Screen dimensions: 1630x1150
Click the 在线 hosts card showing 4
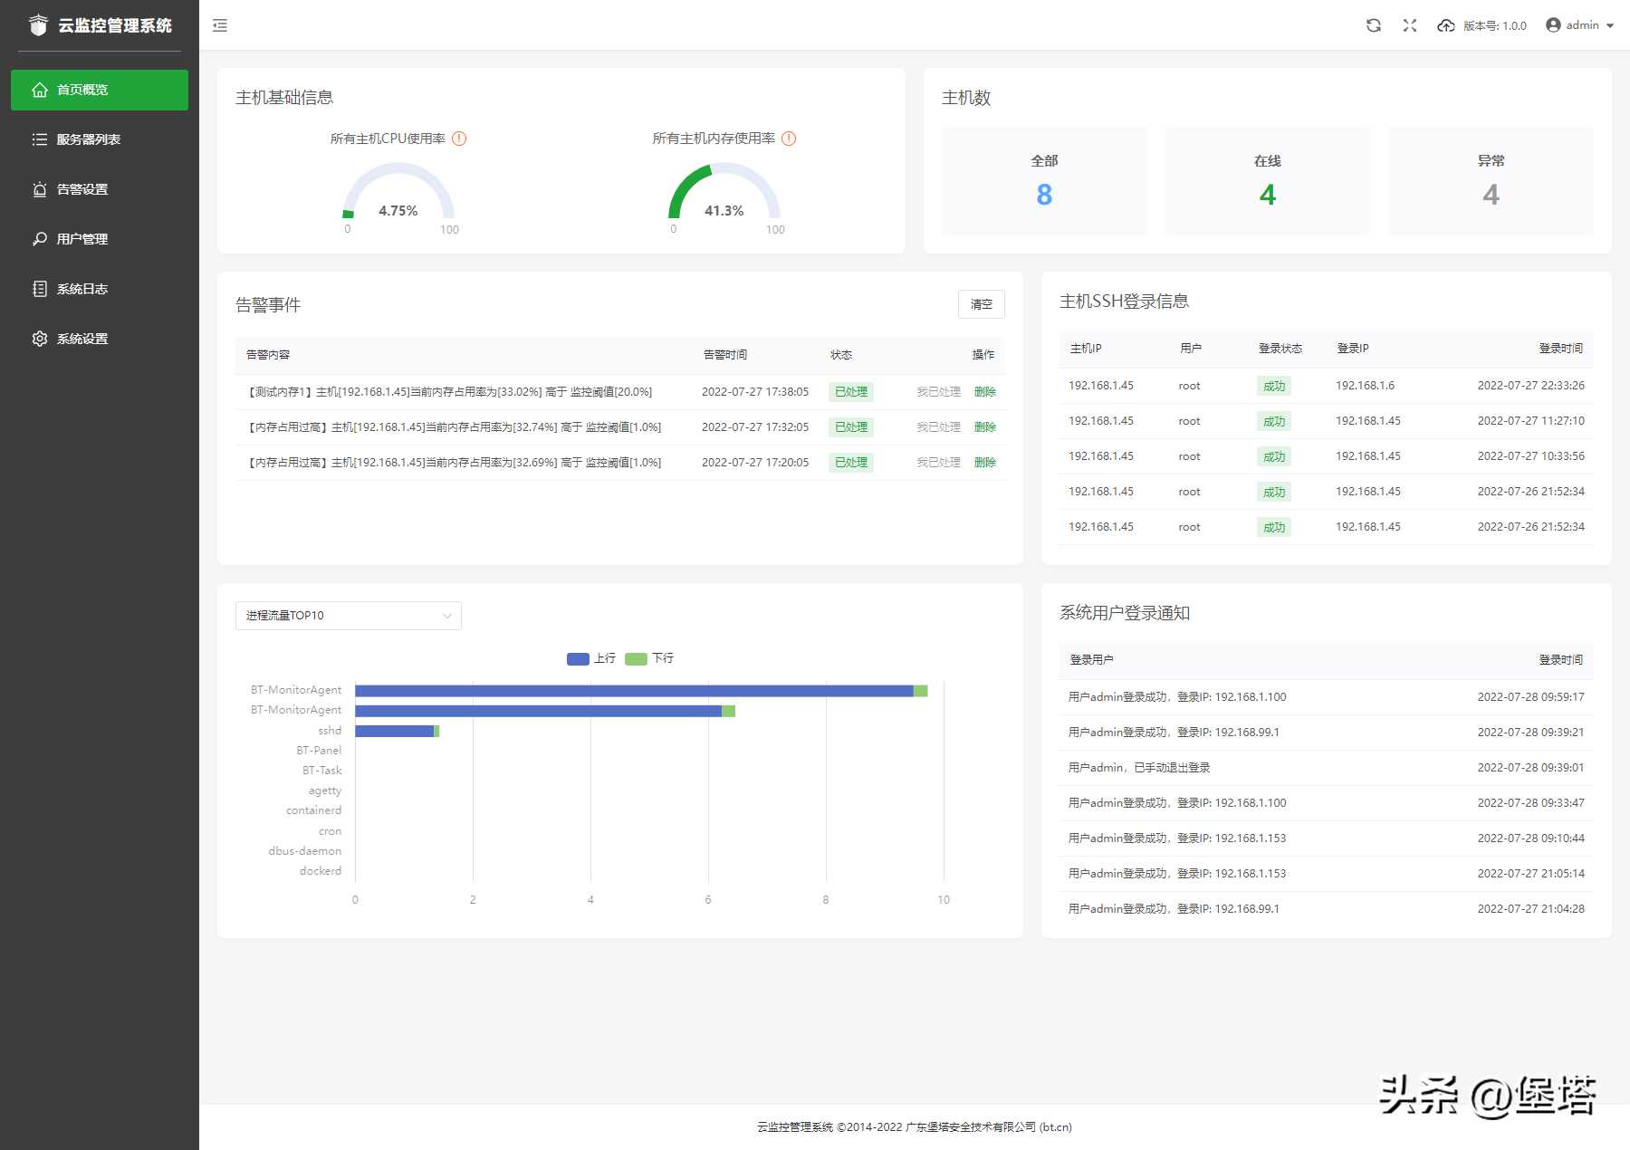click(x=1268, y=181)
